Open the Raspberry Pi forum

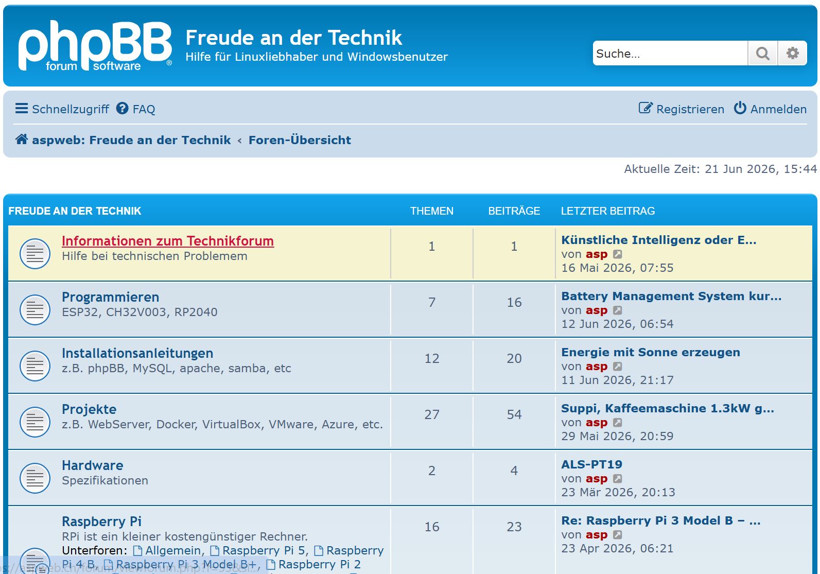click(101, 521)
